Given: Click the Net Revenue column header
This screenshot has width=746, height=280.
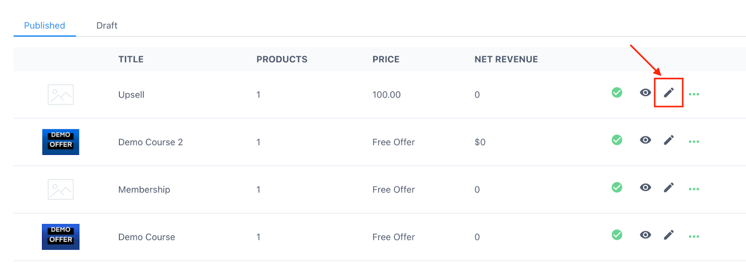Looking at the screenshot, I should [506, 59].
